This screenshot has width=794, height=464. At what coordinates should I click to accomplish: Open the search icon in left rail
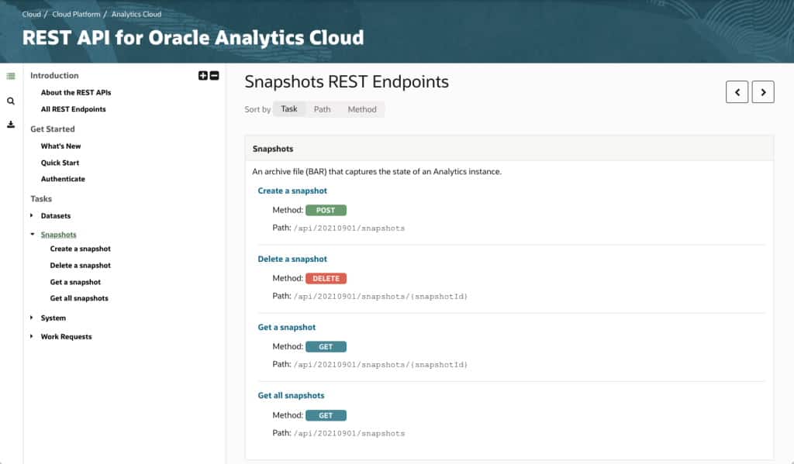[x=10, y=101]
